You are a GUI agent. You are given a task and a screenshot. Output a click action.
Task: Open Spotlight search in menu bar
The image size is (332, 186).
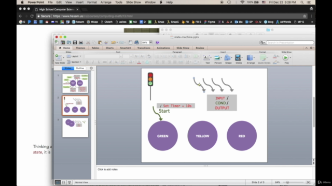302,2
